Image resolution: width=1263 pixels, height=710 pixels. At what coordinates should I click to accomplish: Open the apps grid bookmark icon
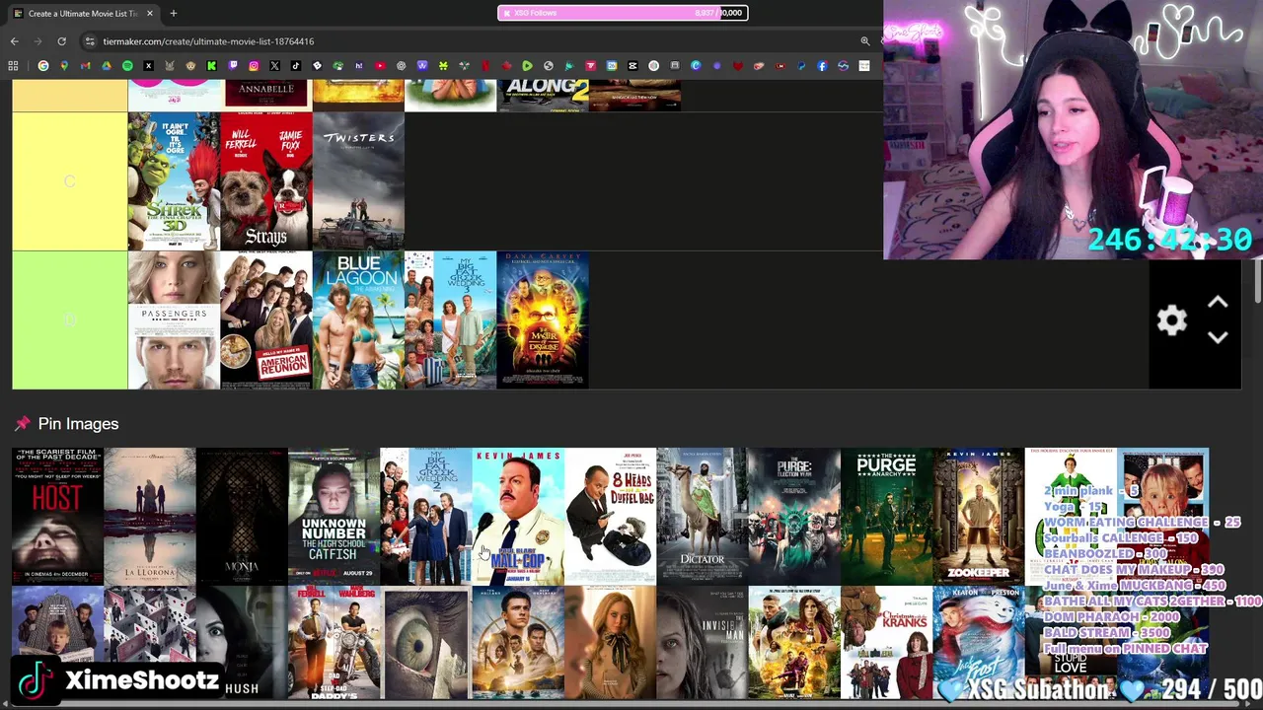(13, 66)
